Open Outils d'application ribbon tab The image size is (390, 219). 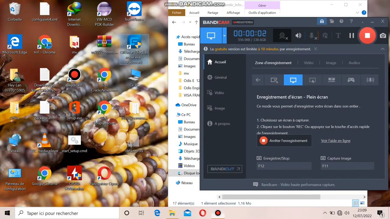pos(262,13)
